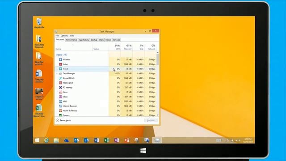Click the PC settings gear icon
Image resolution: width=286 pixels, height=161 pixels.
(60, 88)
